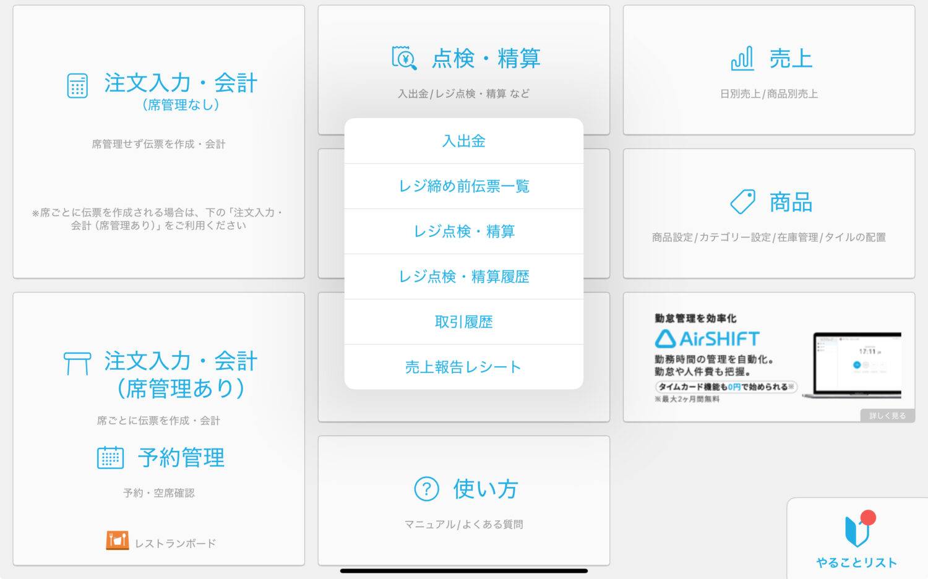Tap the calendar icon for 予約管理

point(110,458)
